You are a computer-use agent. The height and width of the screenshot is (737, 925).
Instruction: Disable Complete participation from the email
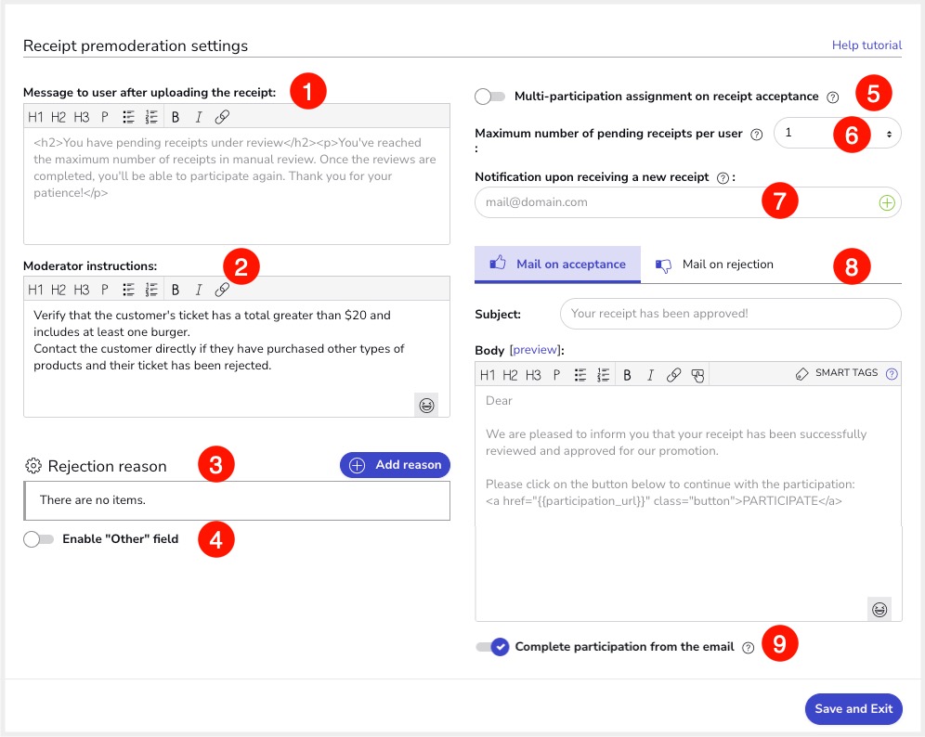coord(492,647)
